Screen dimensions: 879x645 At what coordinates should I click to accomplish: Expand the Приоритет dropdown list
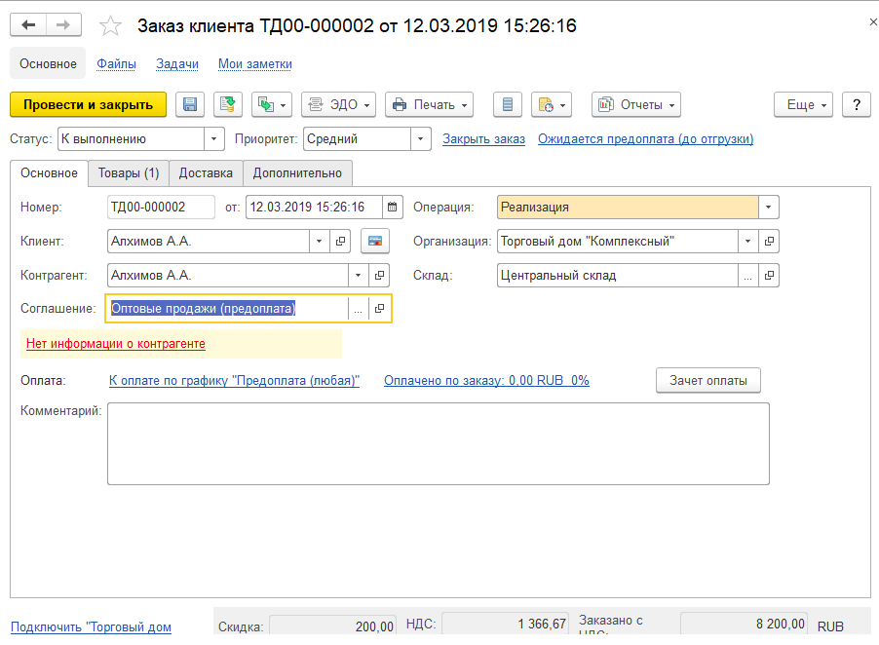click(x=421, y=139)
